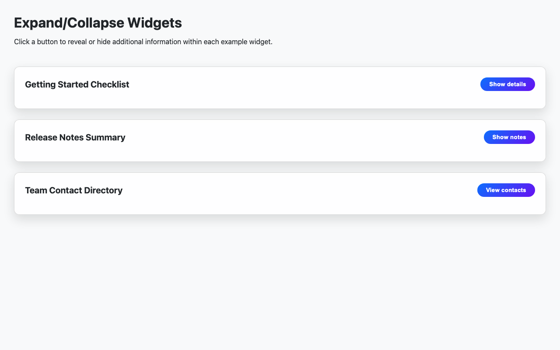Click the instructional description text
The image size is (560, 350).
coord(143,42)
